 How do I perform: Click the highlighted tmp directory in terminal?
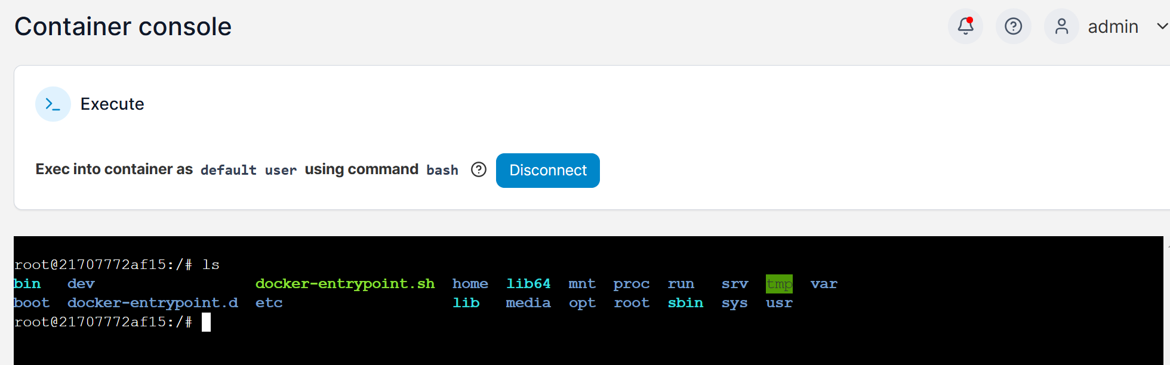779,284
